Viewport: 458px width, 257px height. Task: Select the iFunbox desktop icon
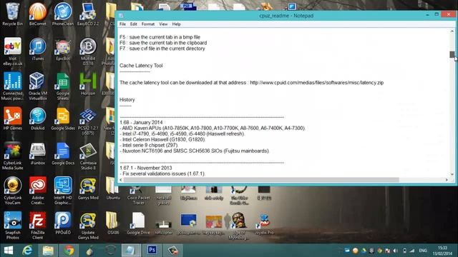[x=38, y=153]
